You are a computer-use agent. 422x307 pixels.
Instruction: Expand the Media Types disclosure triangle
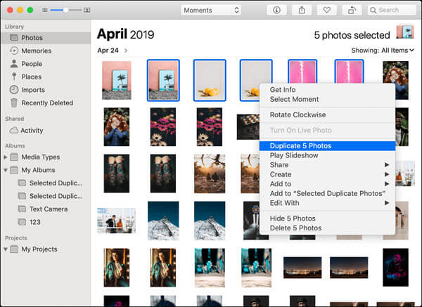[x=6, y=157]
